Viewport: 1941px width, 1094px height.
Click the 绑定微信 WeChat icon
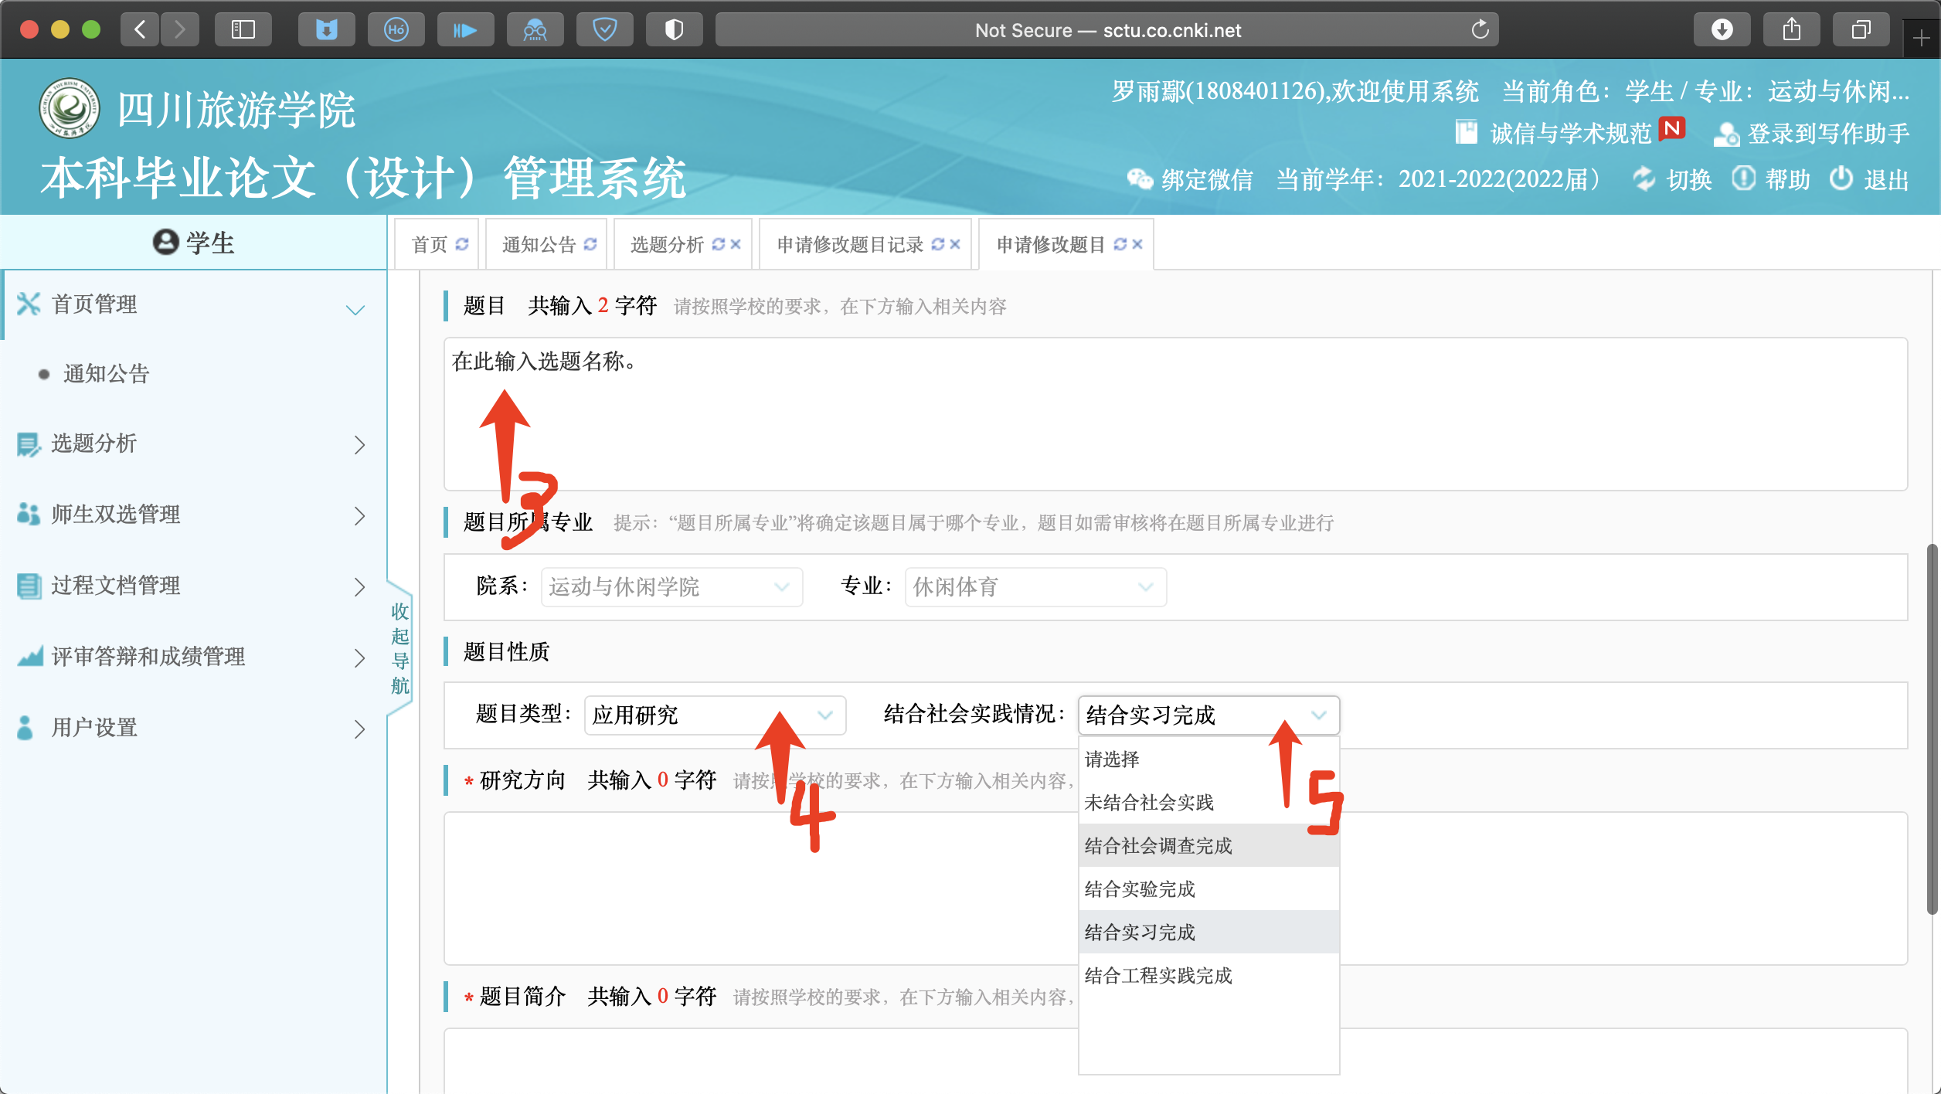click(1140, 179)
